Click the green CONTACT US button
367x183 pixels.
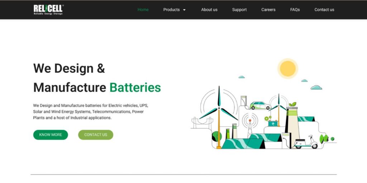(x=96, y=135)
